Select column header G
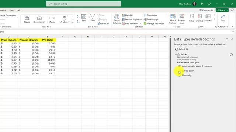The image size is (236, 132). pyautogui.click(x=75, y=37)
